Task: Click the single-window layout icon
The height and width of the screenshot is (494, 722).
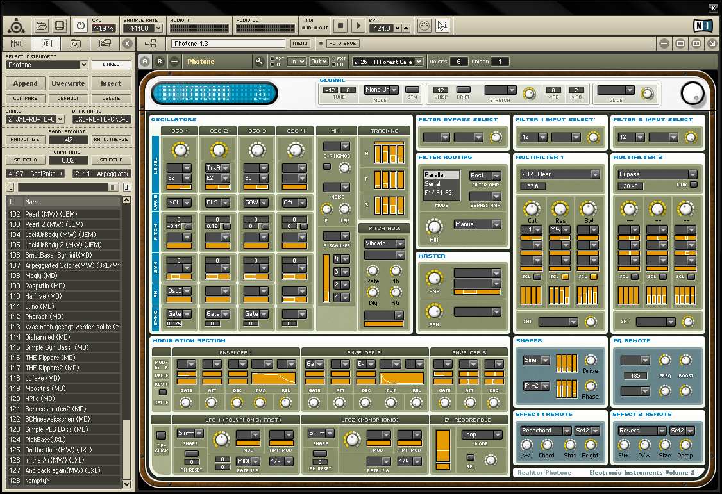Action: click(680, 44)
